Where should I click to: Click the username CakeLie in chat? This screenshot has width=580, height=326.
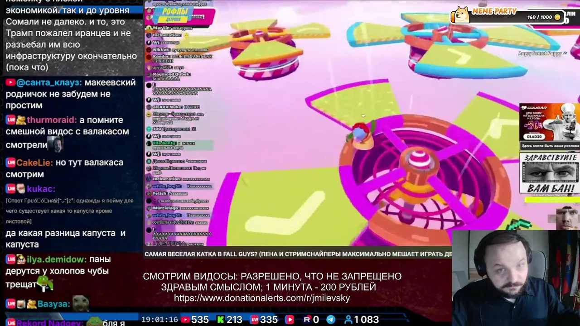click(x=34, y=163)
